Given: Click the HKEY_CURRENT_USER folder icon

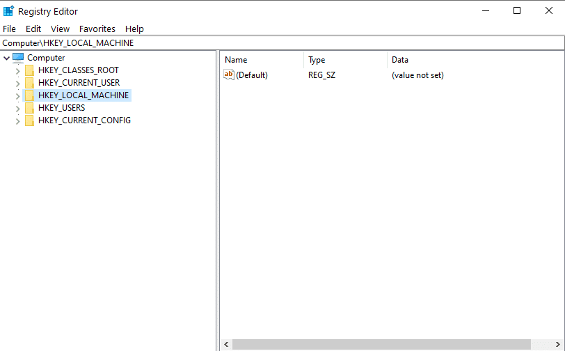Looking at the screenshot, I should point(29,83).
